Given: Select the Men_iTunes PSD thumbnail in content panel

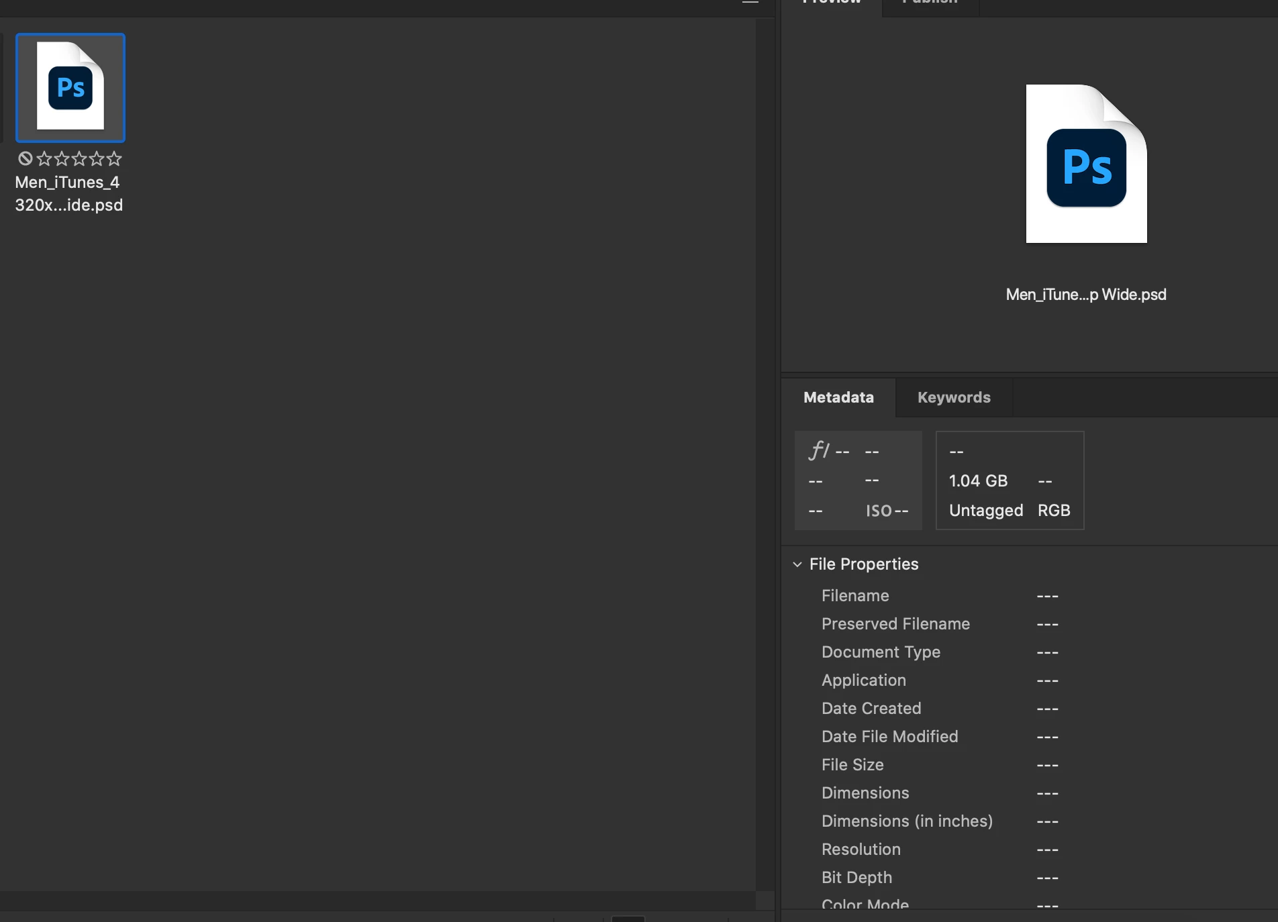Looking at the screenshot, I should [70, 87].
